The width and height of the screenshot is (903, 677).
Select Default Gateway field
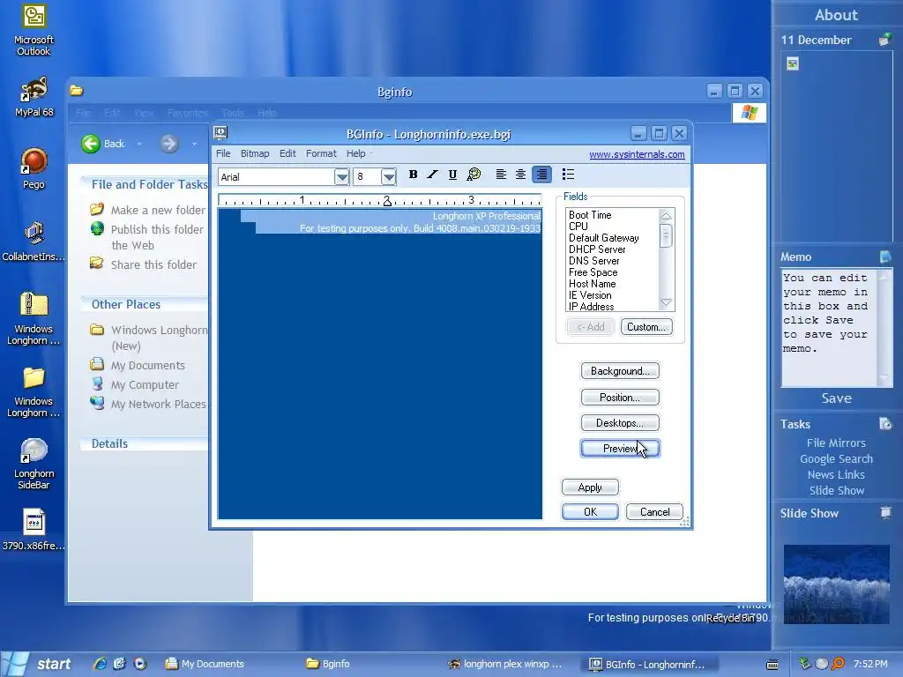[603, 238]
